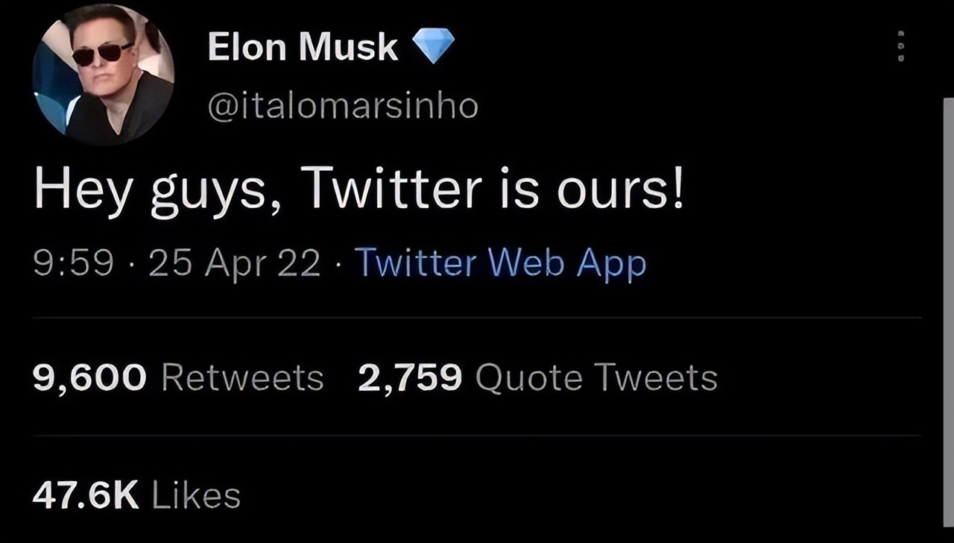Click the bottom end of the scrollbar
The image size is (954, 543).
pyautogui.click(x=948, y=522)
